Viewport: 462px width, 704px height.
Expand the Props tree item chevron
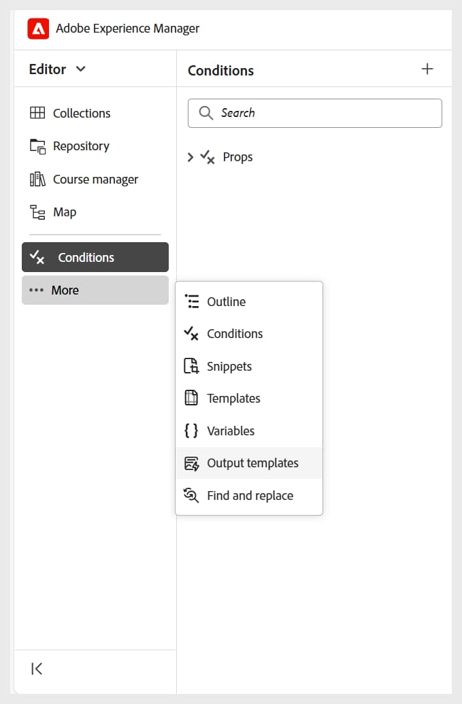pyautogui.click(x=191, y=157)
